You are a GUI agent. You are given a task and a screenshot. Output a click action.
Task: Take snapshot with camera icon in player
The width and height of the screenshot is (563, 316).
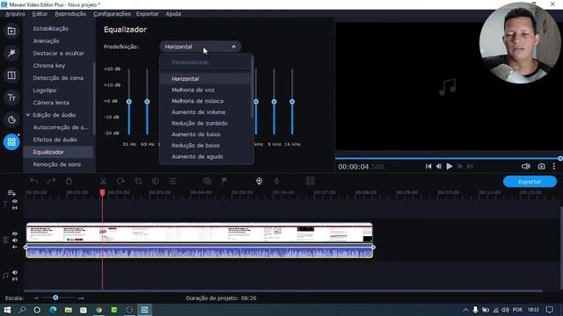tap(542, 166)
